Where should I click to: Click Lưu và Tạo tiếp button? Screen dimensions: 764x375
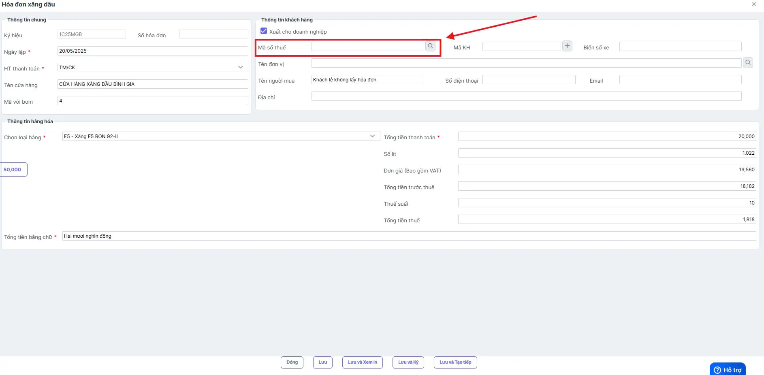455,362
